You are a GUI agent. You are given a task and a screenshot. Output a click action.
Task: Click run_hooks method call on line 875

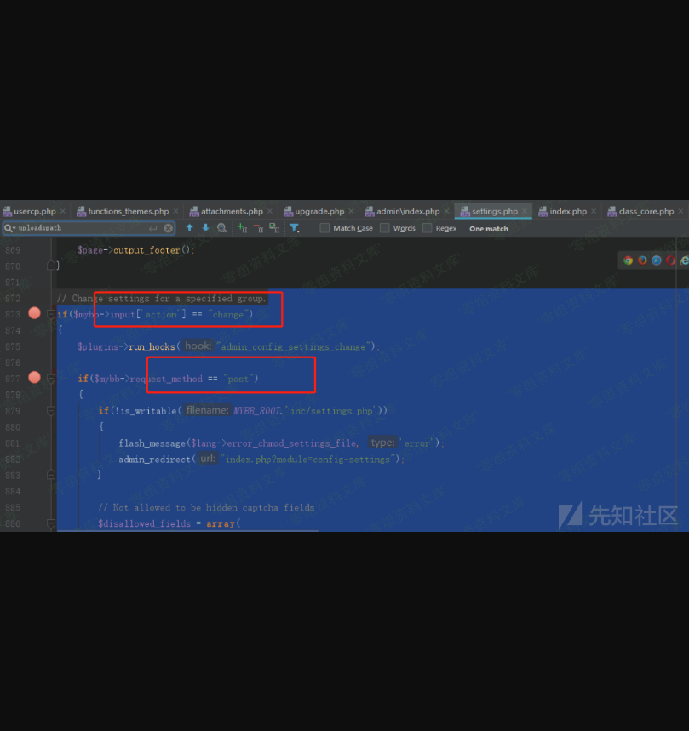tap(152, 346)
